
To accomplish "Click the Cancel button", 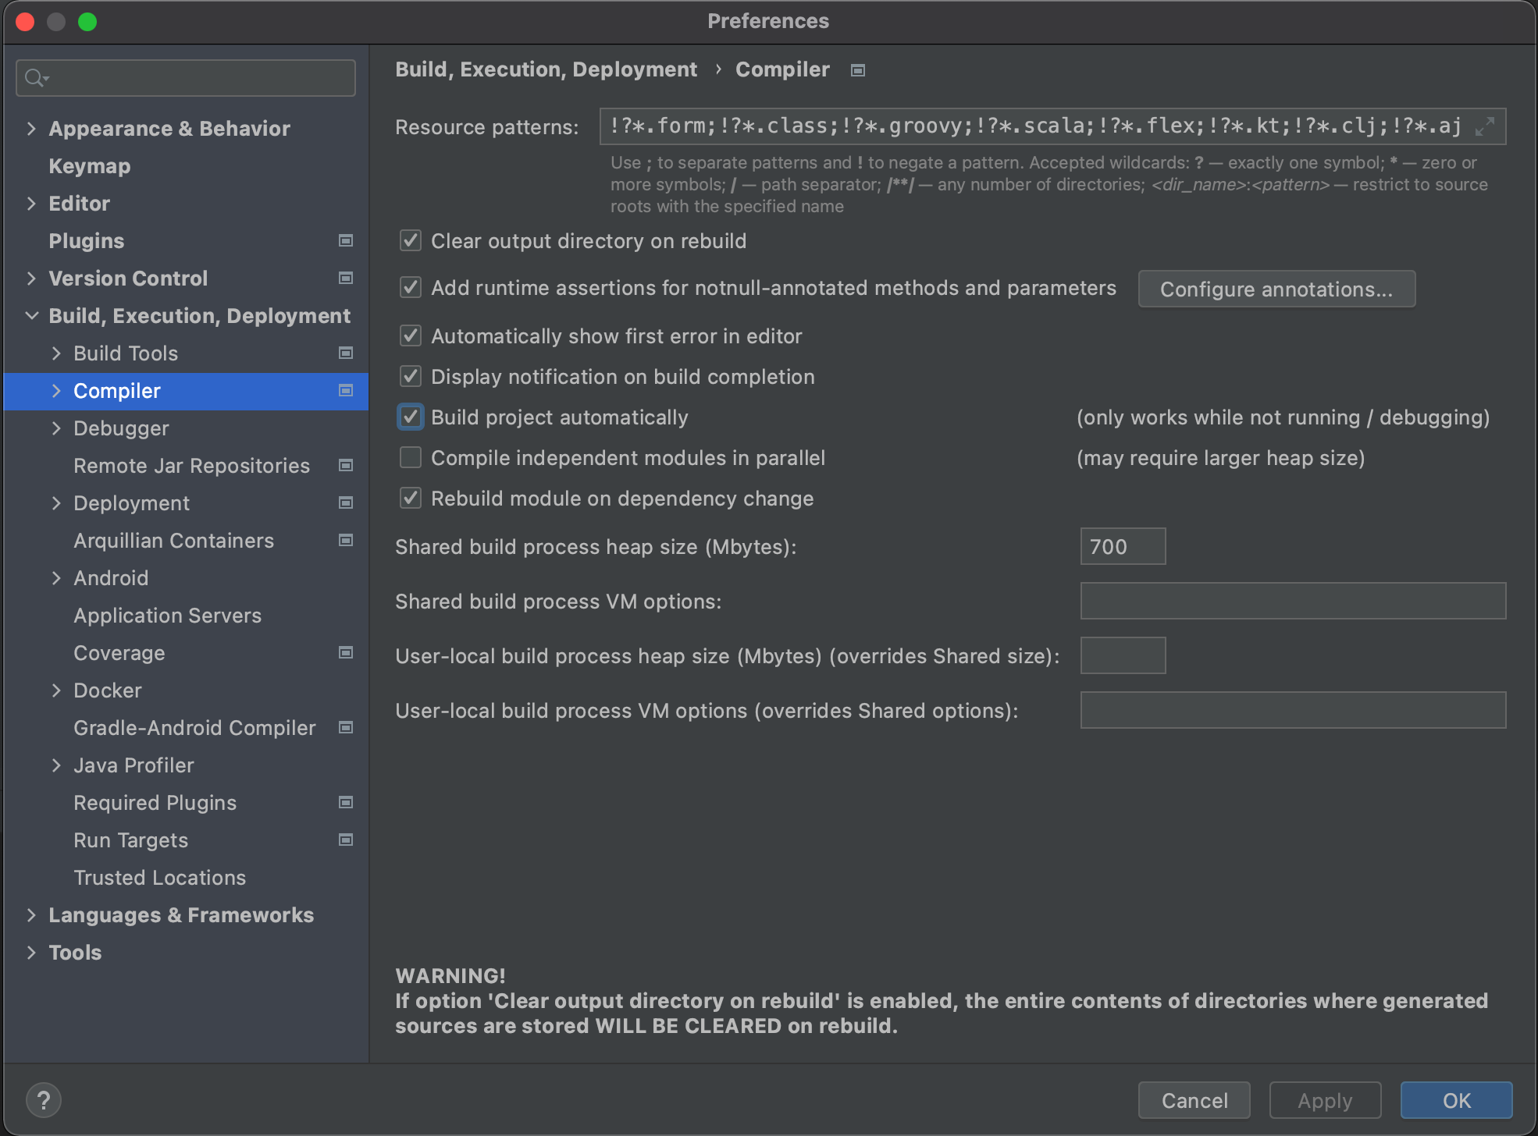I will [x=1194, y=1100].
